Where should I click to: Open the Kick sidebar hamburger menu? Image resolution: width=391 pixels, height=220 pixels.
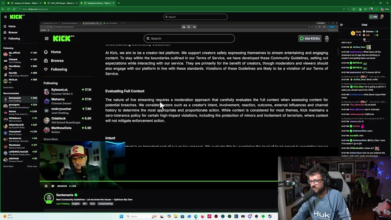click(5, 17)
